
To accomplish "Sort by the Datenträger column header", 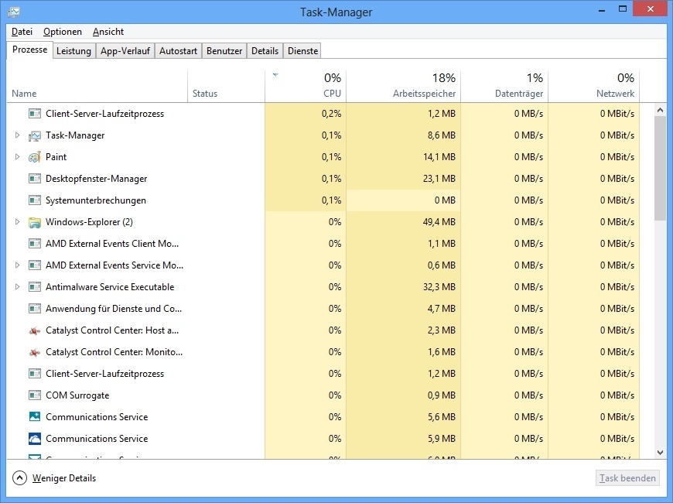I will point(504,86).
